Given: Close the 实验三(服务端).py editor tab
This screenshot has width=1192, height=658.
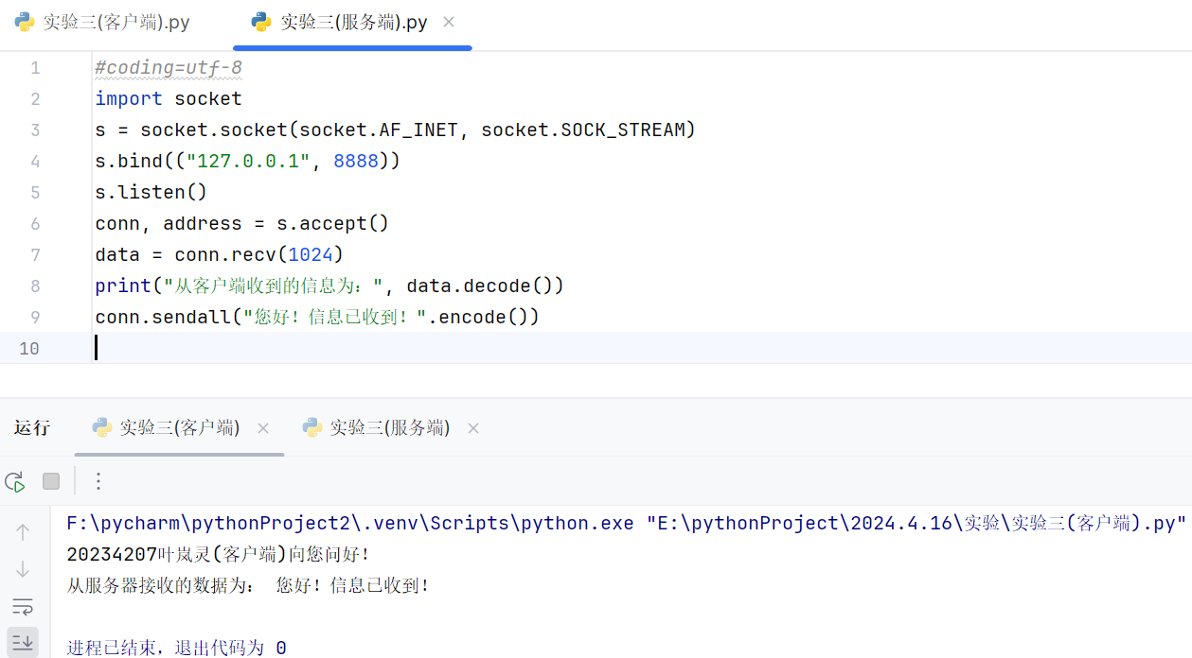Looking at the screenshot, I should click(449, 22).
